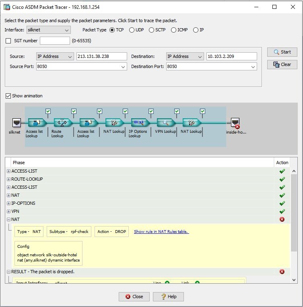Click the green check for ROUTE-LOOKUP phase
Screen dimensions: 303x307
(x=282, y=179)
